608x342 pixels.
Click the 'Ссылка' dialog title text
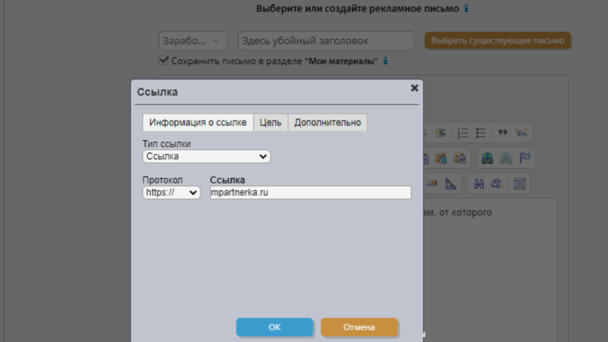(157, 92)
